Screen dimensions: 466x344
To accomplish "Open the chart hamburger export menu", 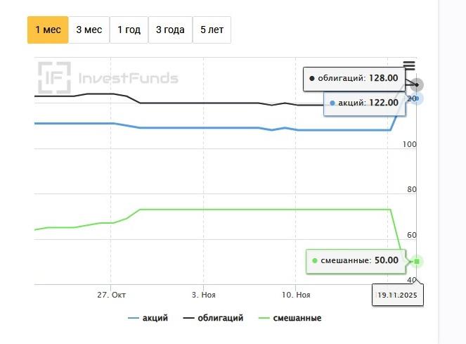I will tap(409, 65).
